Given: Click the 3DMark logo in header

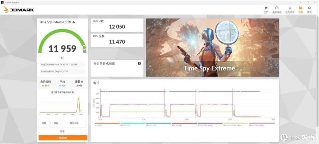Looking at the screenshot, I should click(x=19, y=9).
